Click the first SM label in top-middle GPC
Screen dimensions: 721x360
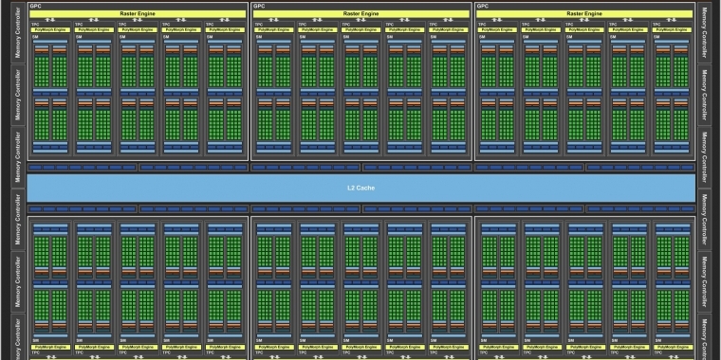click(259, 37)
